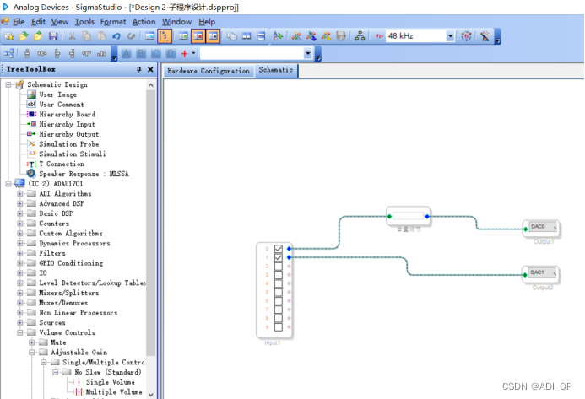Click the Cascade windows icon

[231, 36]
